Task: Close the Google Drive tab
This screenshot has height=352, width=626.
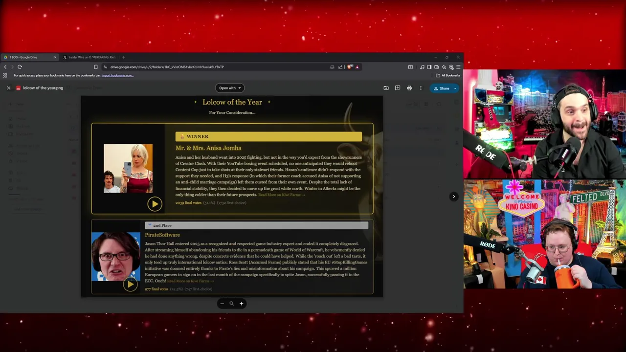Action: pos(55,57)
